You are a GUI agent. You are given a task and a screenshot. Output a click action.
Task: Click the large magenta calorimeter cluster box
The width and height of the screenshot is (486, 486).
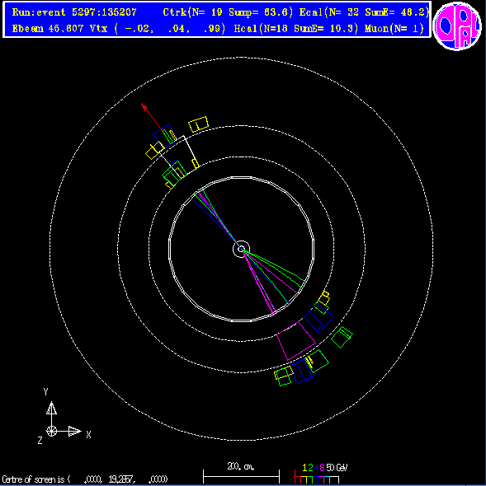[296, 341]
